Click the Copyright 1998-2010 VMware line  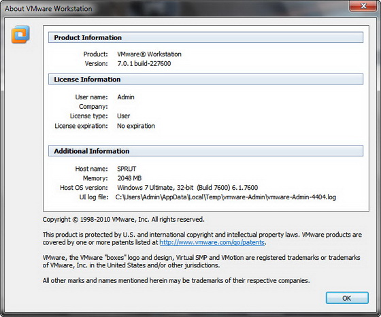(x=123, y=220)
